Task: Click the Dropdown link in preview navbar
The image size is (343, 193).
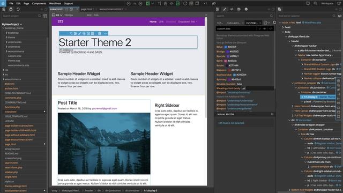Action: pos(188,21)
